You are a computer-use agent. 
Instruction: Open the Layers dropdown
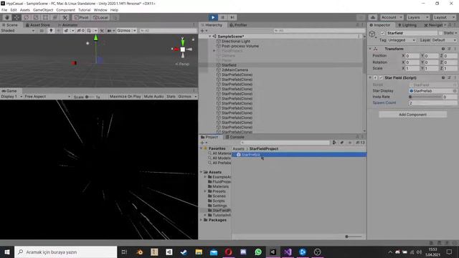[418, 17]
